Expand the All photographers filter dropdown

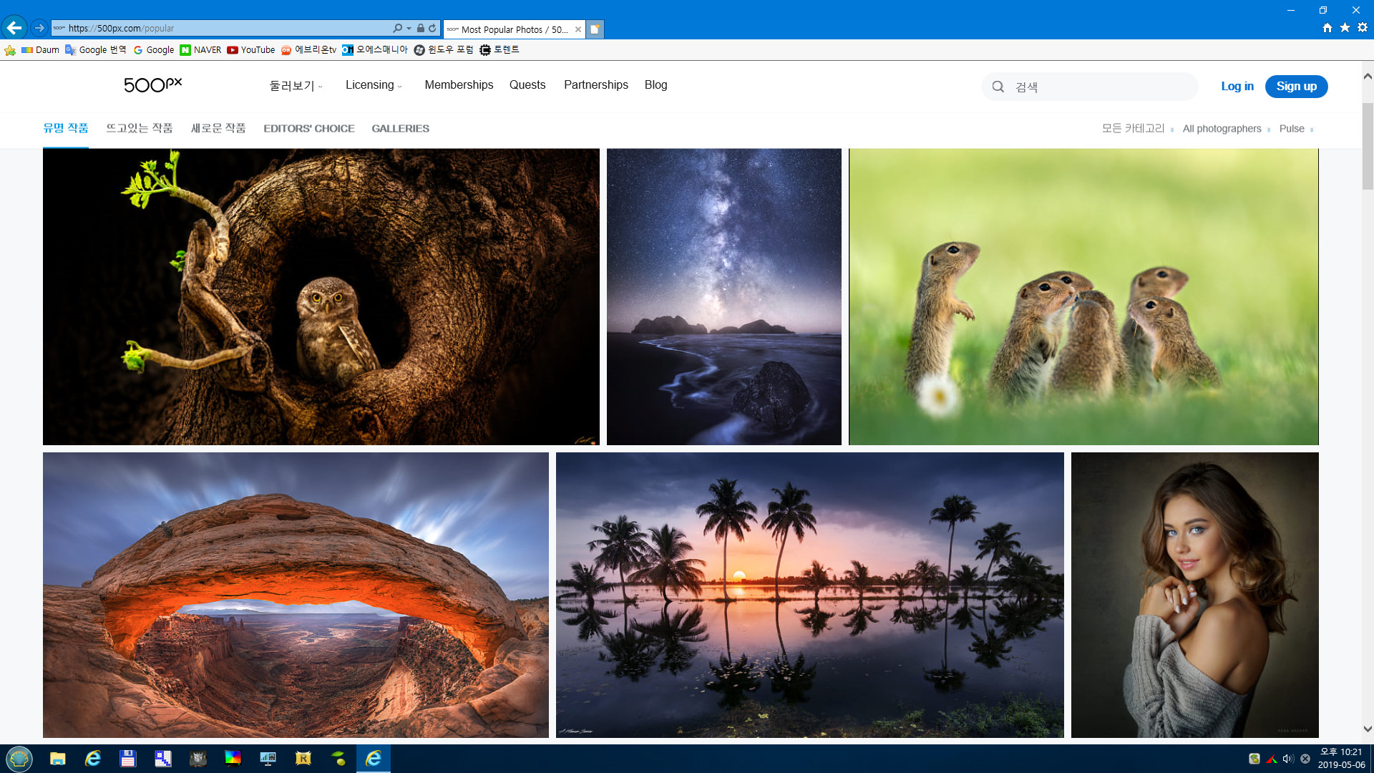(x=1226, y=129)
